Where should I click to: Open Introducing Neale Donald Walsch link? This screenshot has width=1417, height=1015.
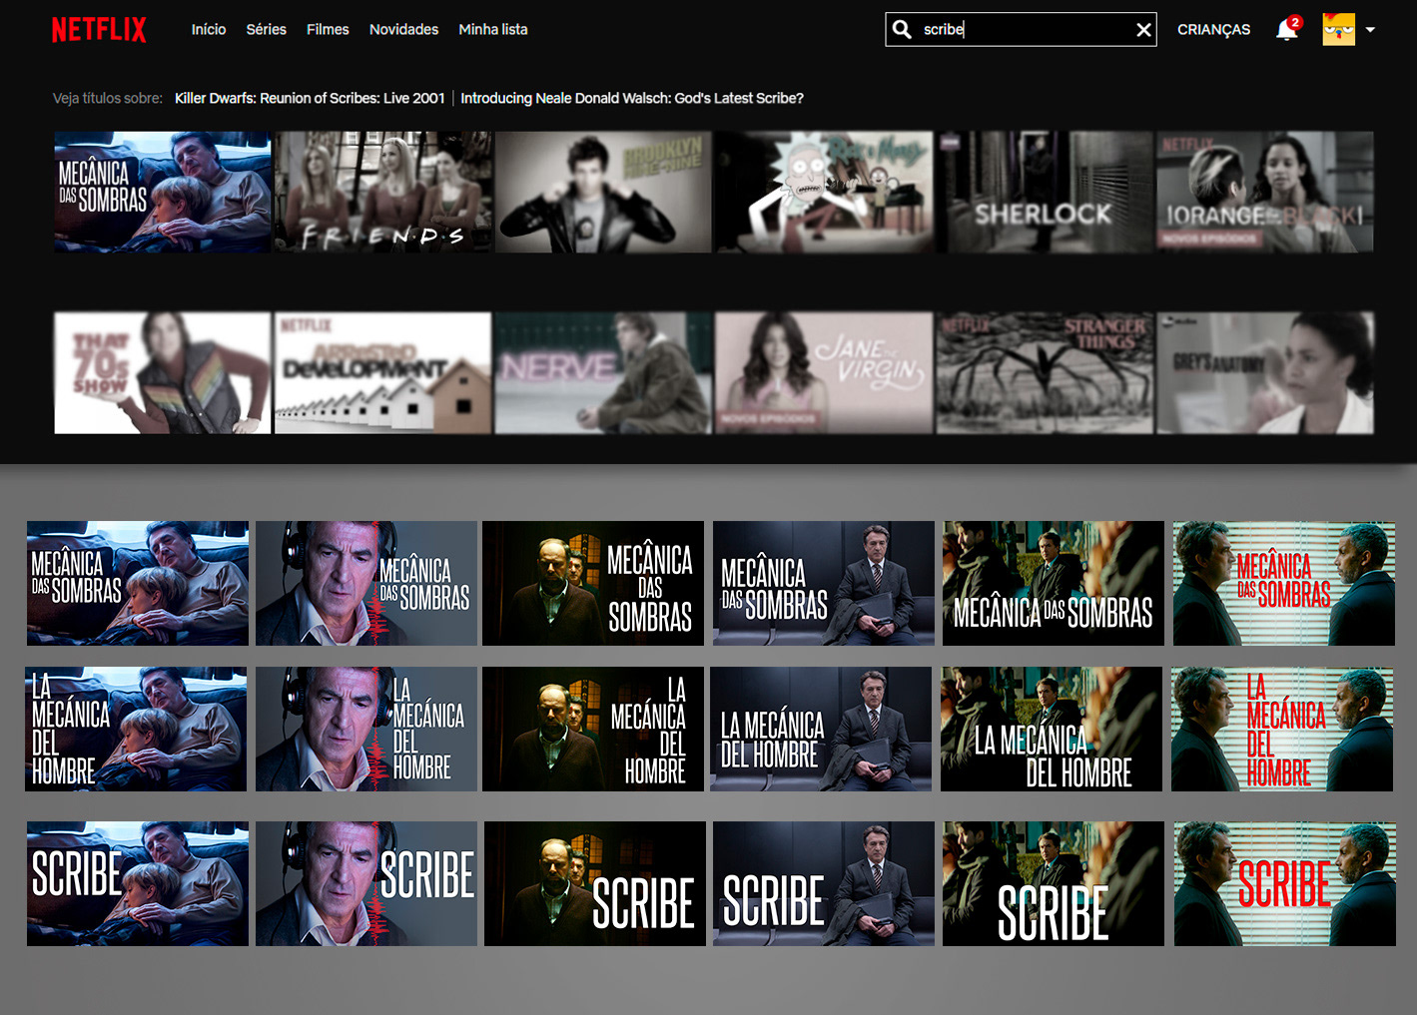[632, 98]
